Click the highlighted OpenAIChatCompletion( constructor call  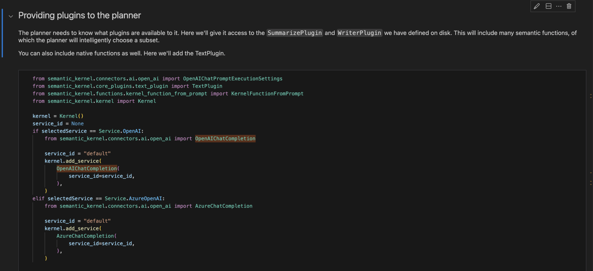click(87, 168)
